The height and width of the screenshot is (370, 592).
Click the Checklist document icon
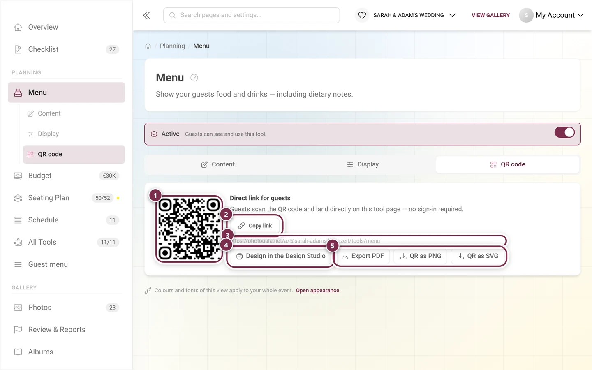(18, 49)
